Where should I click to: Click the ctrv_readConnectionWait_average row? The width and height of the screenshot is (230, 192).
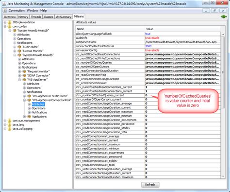click(x=148, y=136)
